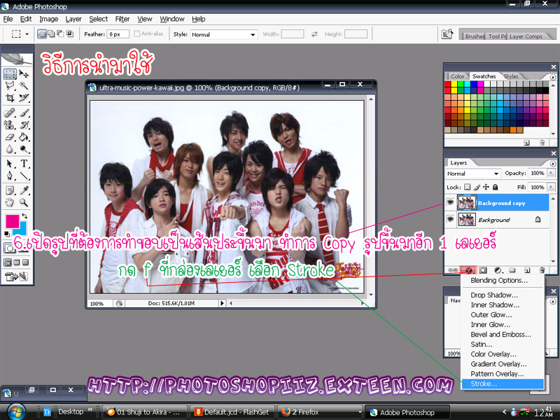Create new fill or adjustment layer

[498, 270]
